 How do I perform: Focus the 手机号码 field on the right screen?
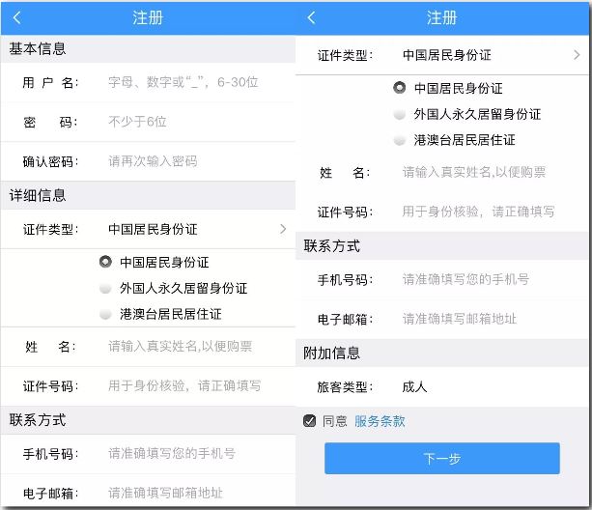click(x=478, y=279)
